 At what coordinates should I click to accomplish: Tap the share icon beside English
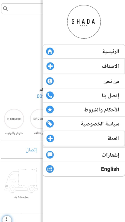[x=50, y=169]
